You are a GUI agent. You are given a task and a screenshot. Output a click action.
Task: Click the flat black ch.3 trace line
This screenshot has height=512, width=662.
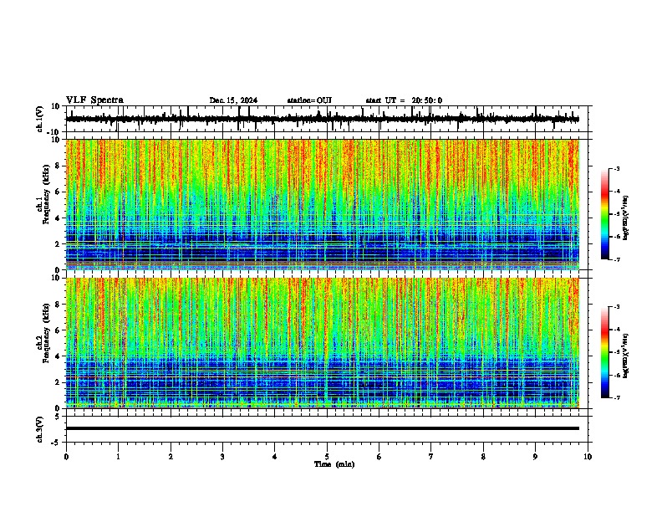[x=322, y=428]
